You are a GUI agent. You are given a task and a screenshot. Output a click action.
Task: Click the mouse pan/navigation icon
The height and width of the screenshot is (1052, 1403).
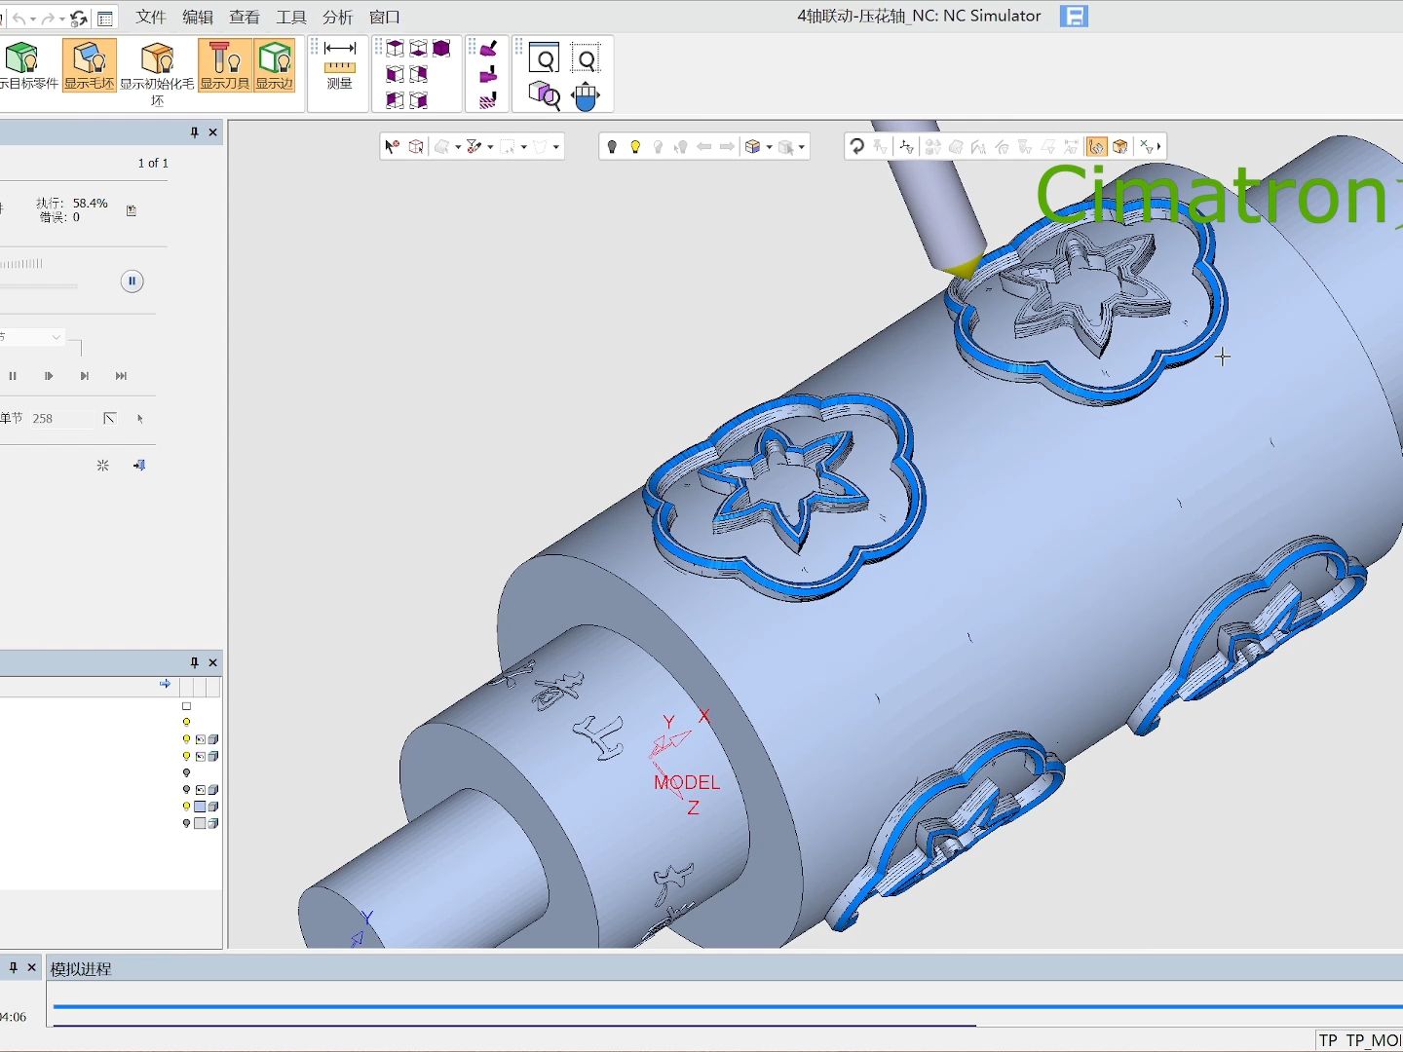(x=586, y=96)
